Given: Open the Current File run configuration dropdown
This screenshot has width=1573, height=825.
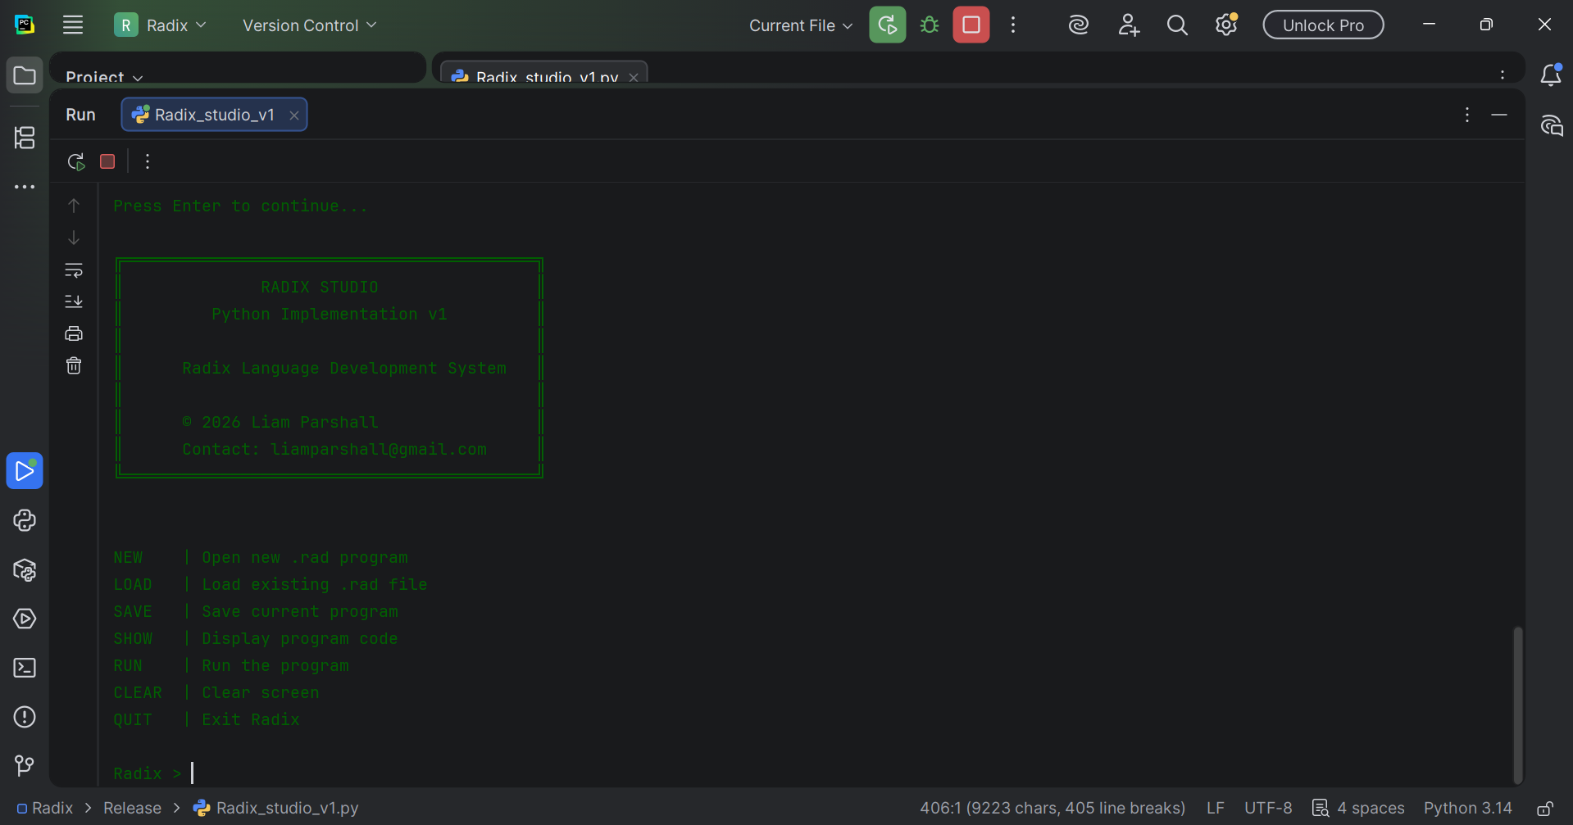Looking at the screenshot, I should [x=801, y=25].
